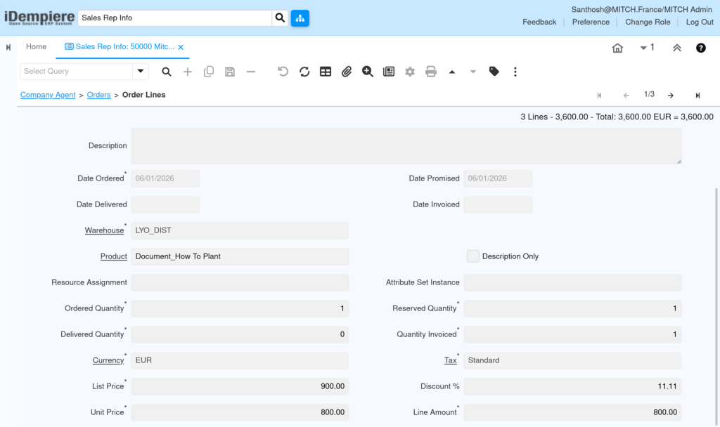Click the home icon at top right
Viewport: 720px width, 427px height.
[617, 48]
